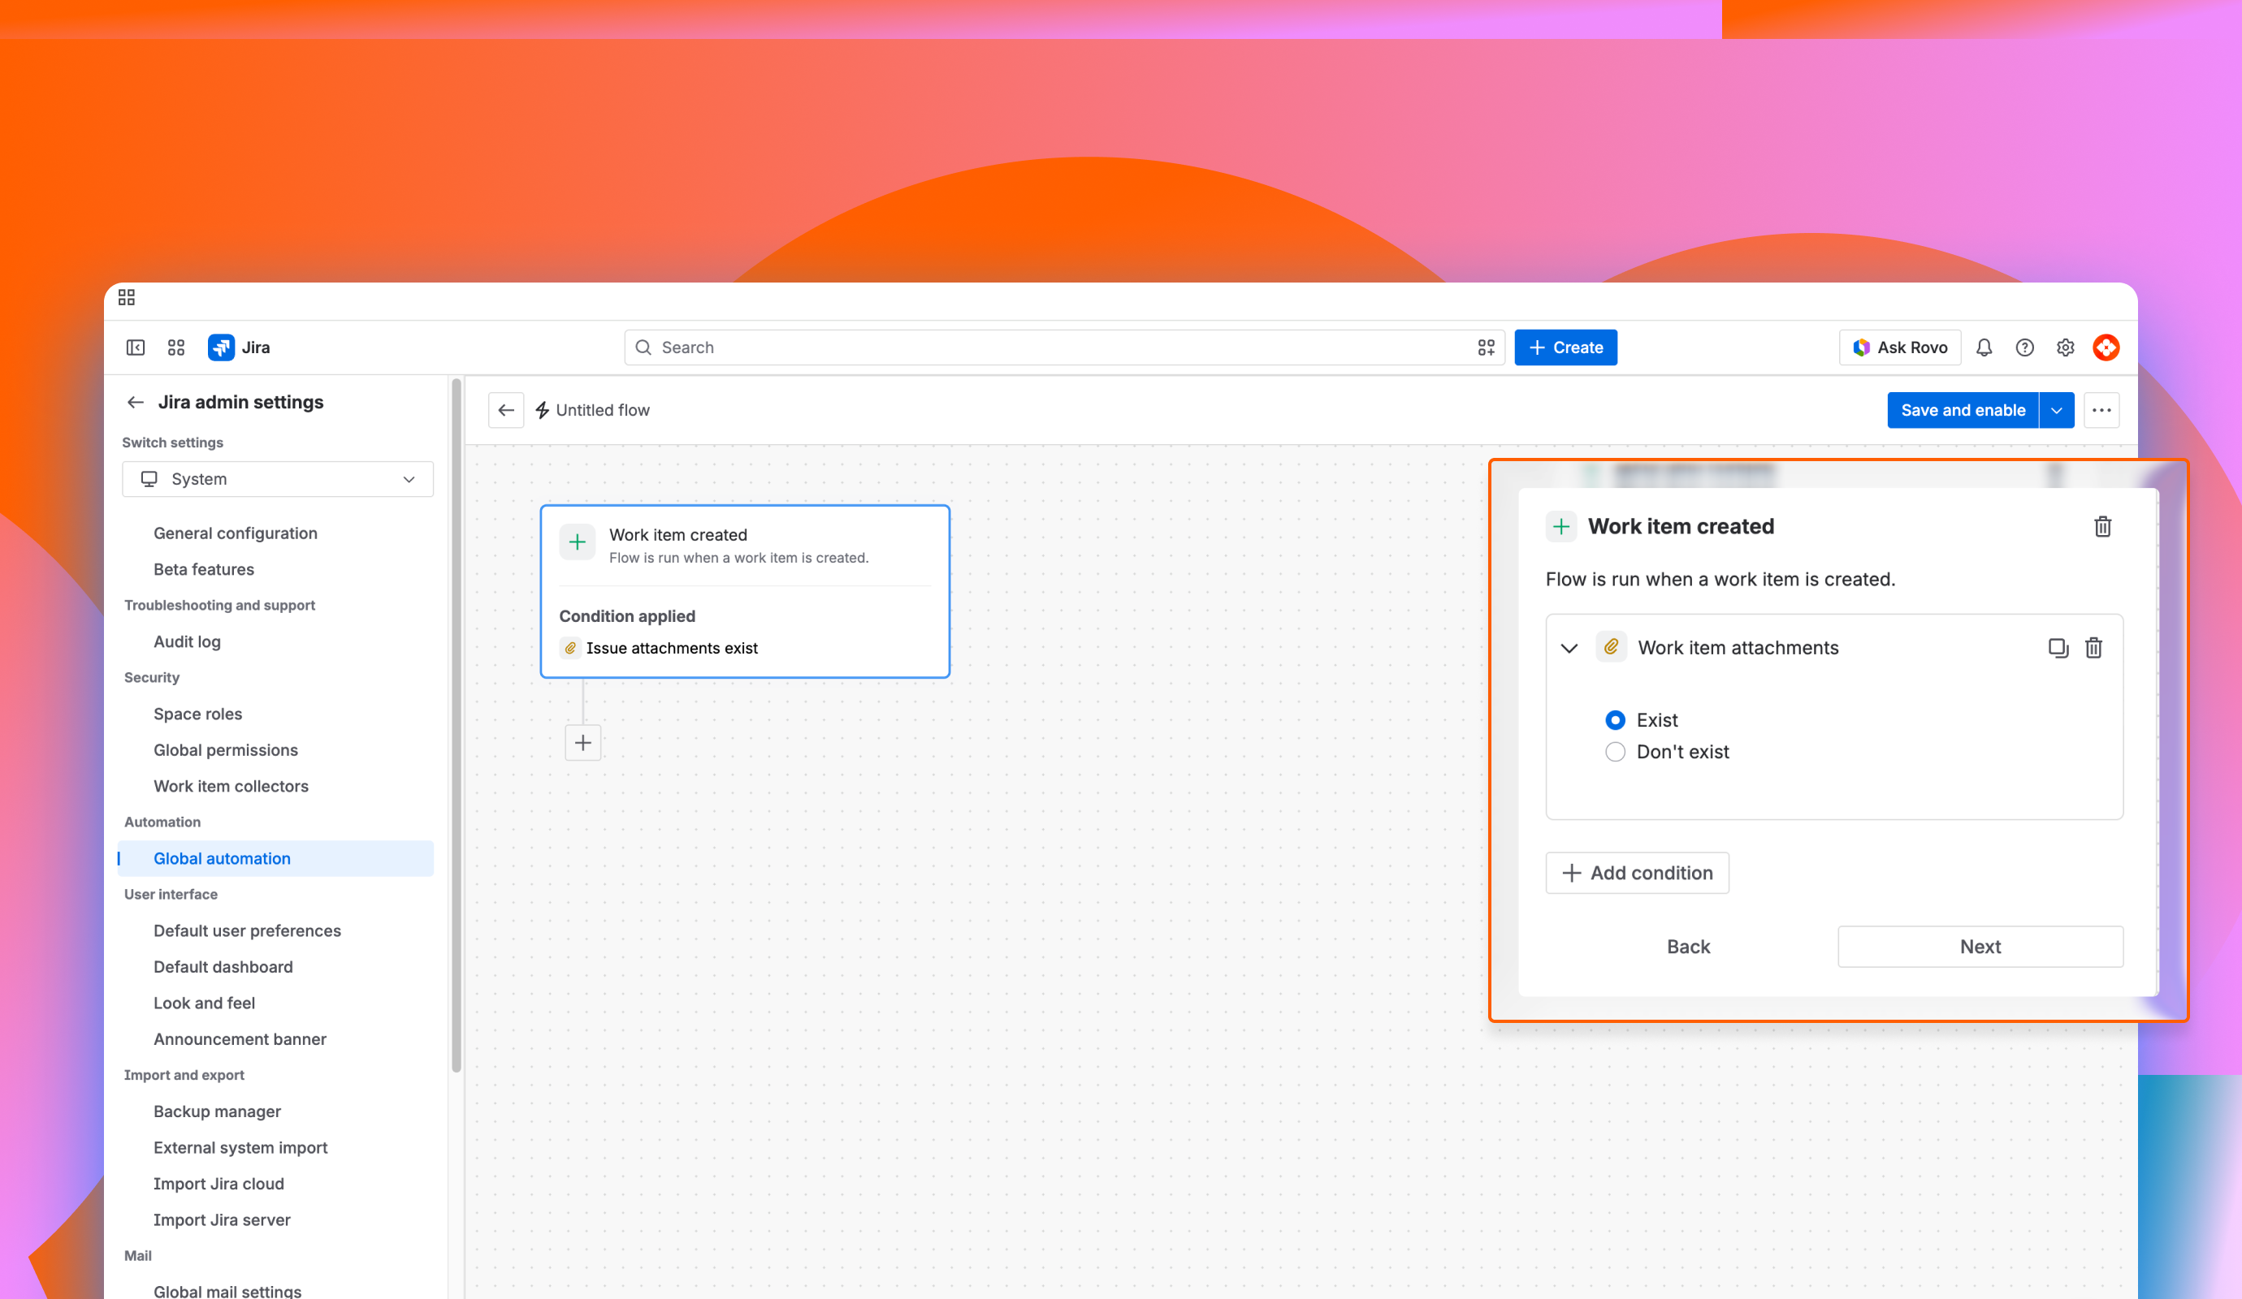Open notifications bell
The height and width of the screenshot is (1299, 2242).
click(x=1984, y=347)
